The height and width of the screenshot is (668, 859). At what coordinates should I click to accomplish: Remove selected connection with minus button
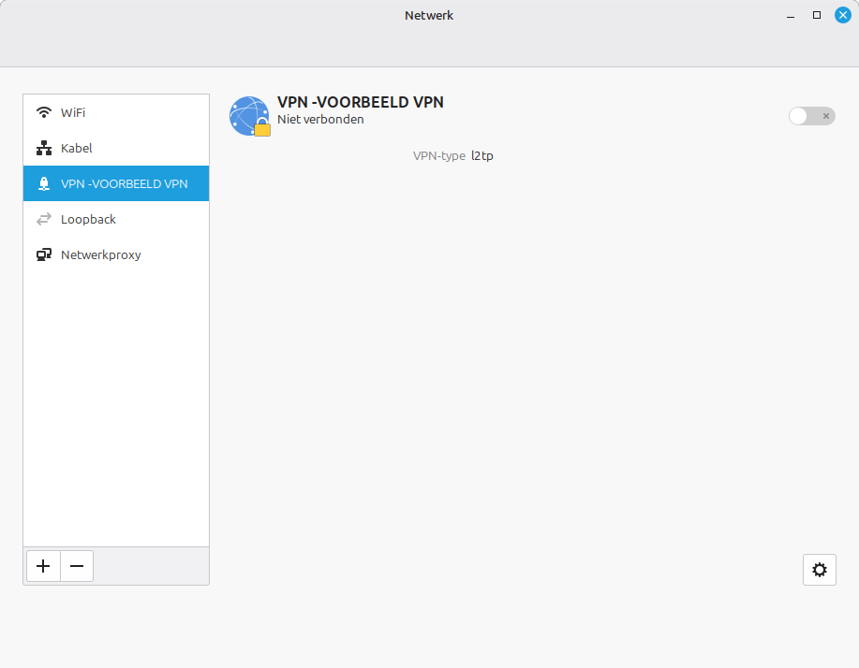coord(77,566)
